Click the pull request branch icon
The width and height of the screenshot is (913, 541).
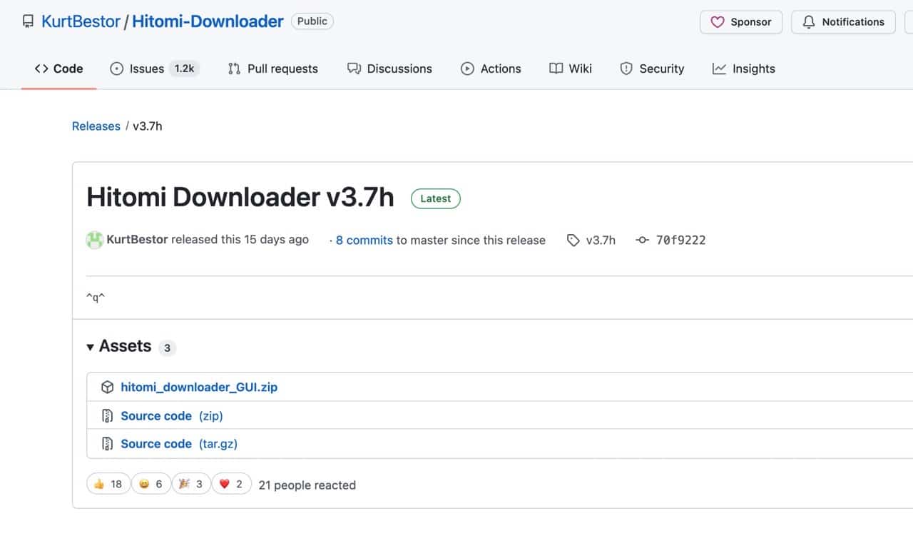pos(234,69)
